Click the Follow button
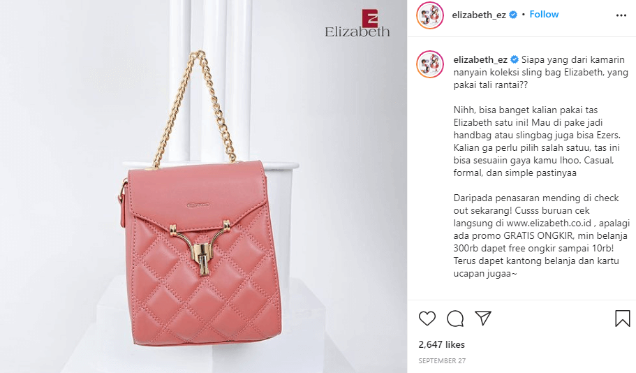 544,15
